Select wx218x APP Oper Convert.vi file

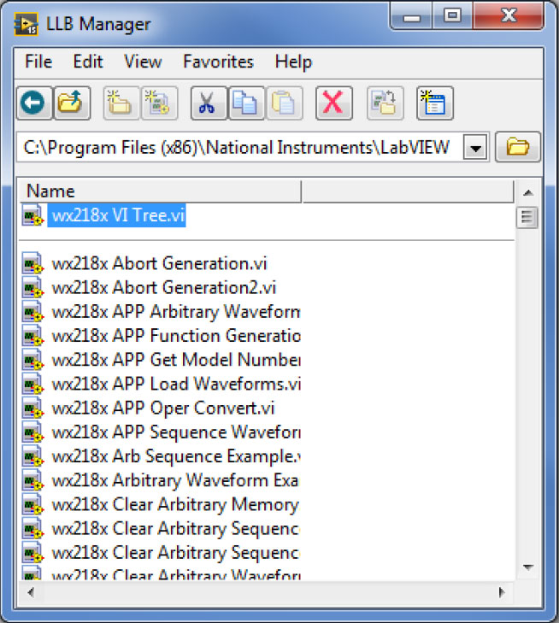[162, 408]
